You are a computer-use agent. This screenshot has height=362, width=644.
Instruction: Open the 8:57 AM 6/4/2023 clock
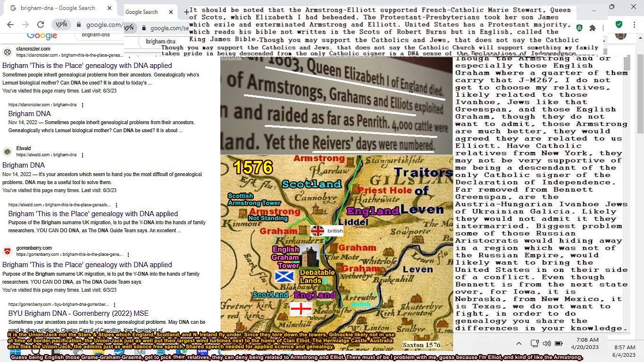[x=624, y=351]
